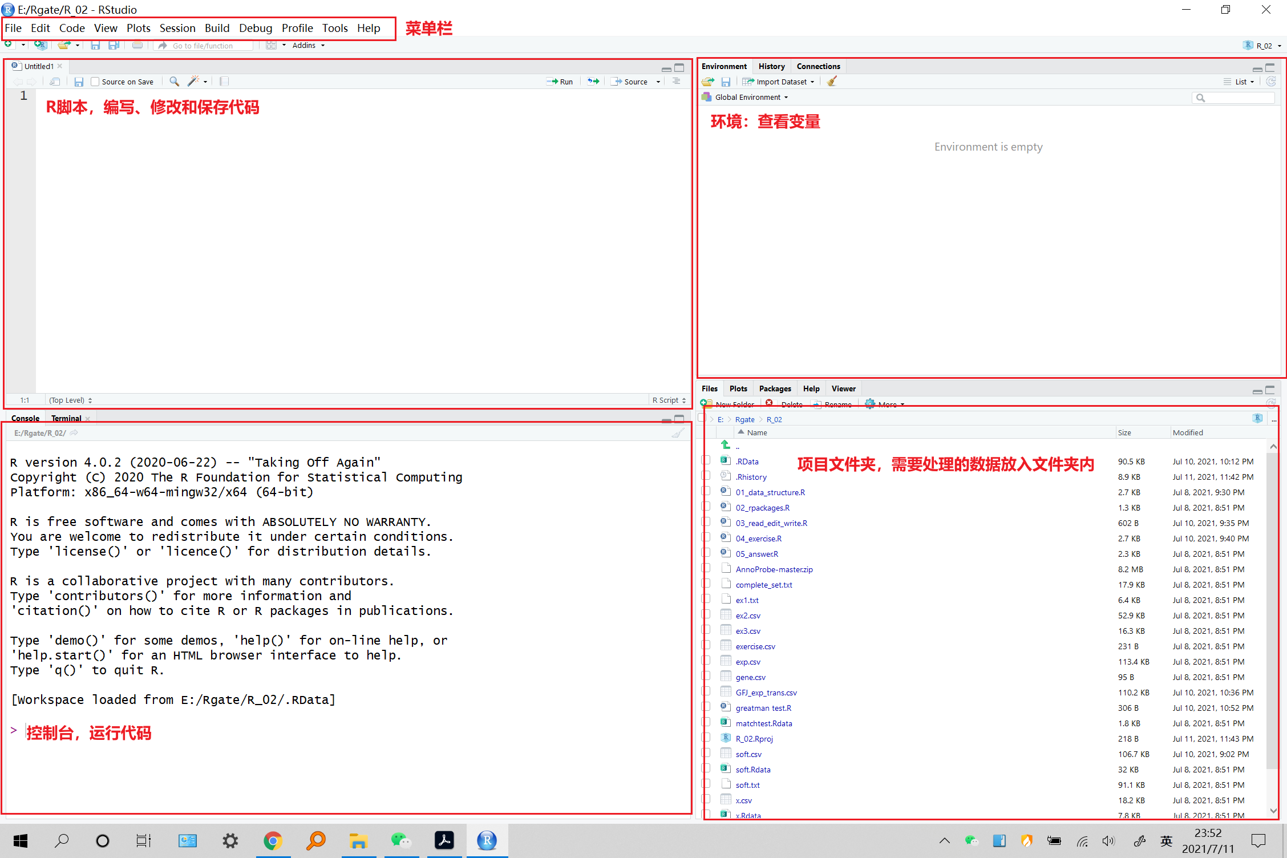Check the box next to exp.csv

tap(706, 661)
